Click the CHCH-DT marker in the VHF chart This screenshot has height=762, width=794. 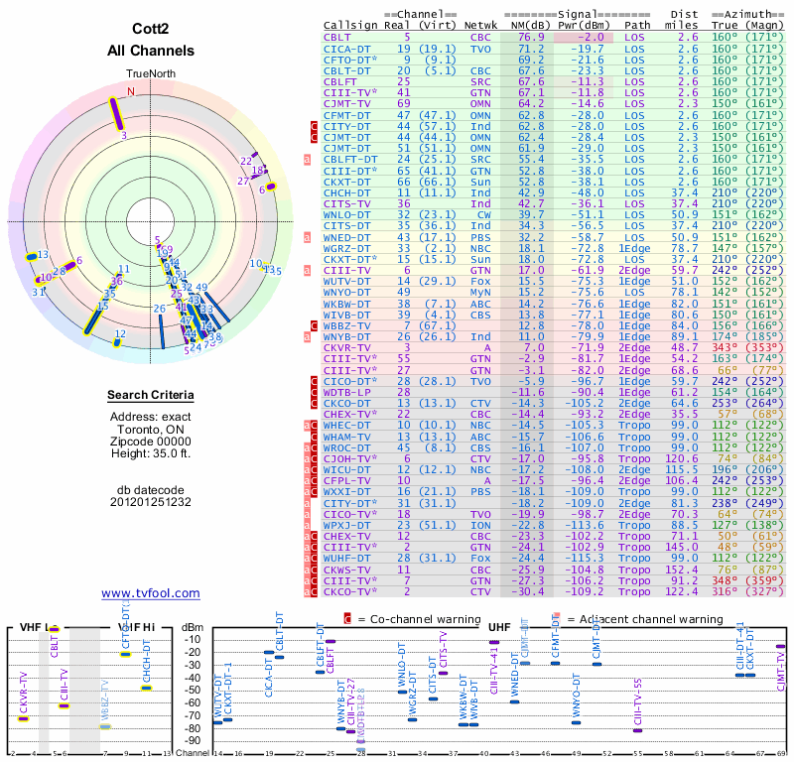point(146,688)
